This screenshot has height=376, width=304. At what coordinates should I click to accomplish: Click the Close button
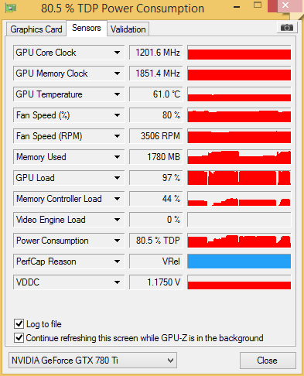268,361
